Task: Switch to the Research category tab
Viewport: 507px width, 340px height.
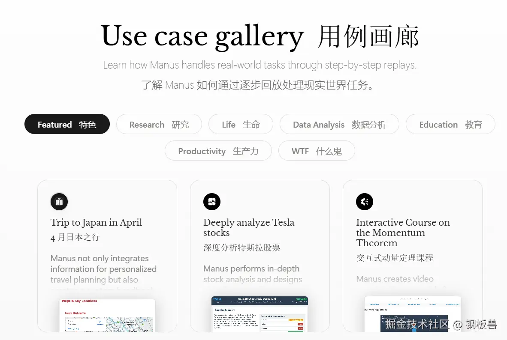Action: [x=159, y=124]
